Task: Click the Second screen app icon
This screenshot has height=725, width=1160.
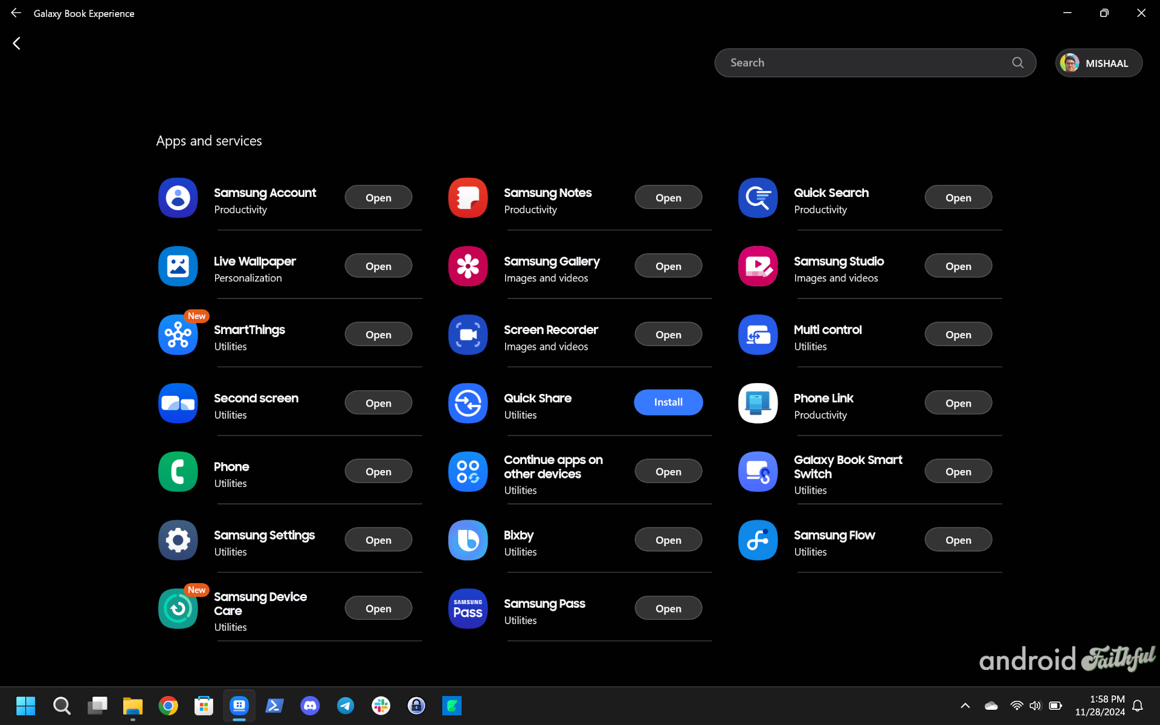Action: tap(178, 403)
